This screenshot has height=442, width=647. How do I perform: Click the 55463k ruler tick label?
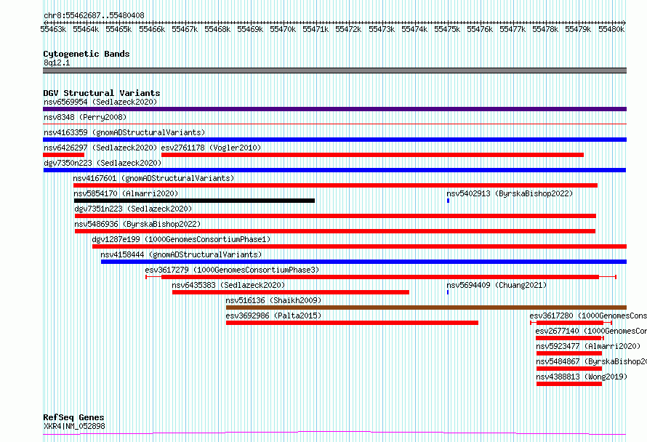tap(53, 29)
